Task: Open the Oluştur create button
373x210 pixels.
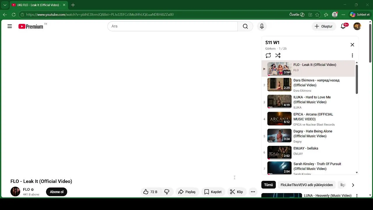Action: click(323, 26)
